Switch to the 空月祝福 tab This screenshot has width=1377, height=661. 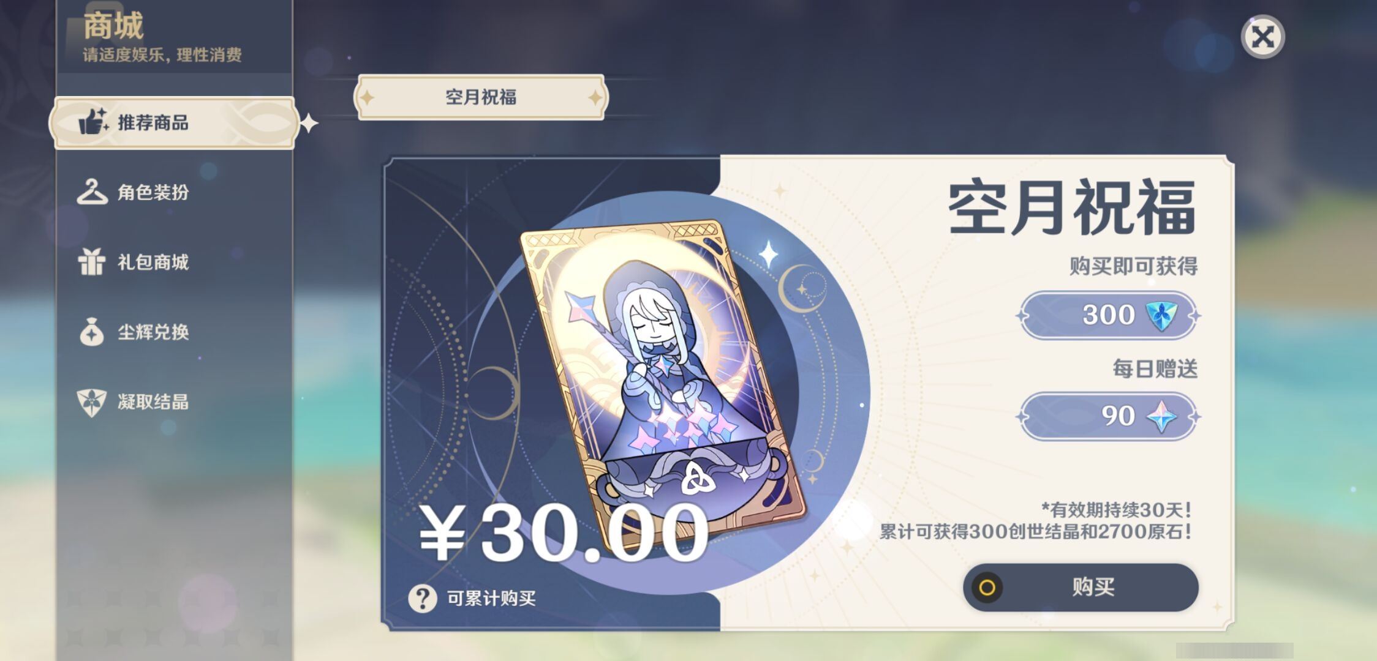pos(481,97)
